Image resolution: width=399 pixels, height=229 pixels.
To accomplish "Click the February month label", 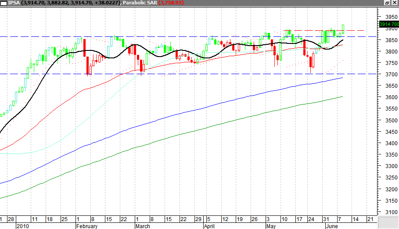I will [x=87, y=226].
